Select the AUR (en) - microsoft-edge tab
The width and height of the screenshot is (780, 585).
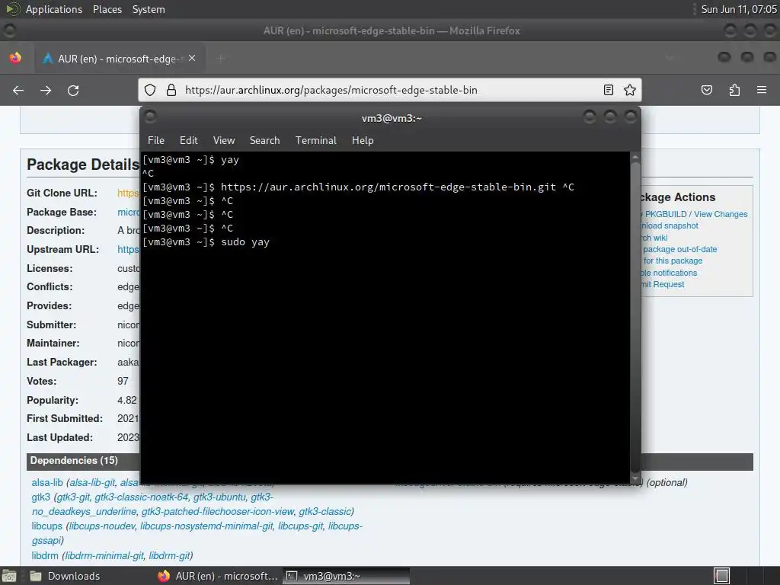(120, 59)
